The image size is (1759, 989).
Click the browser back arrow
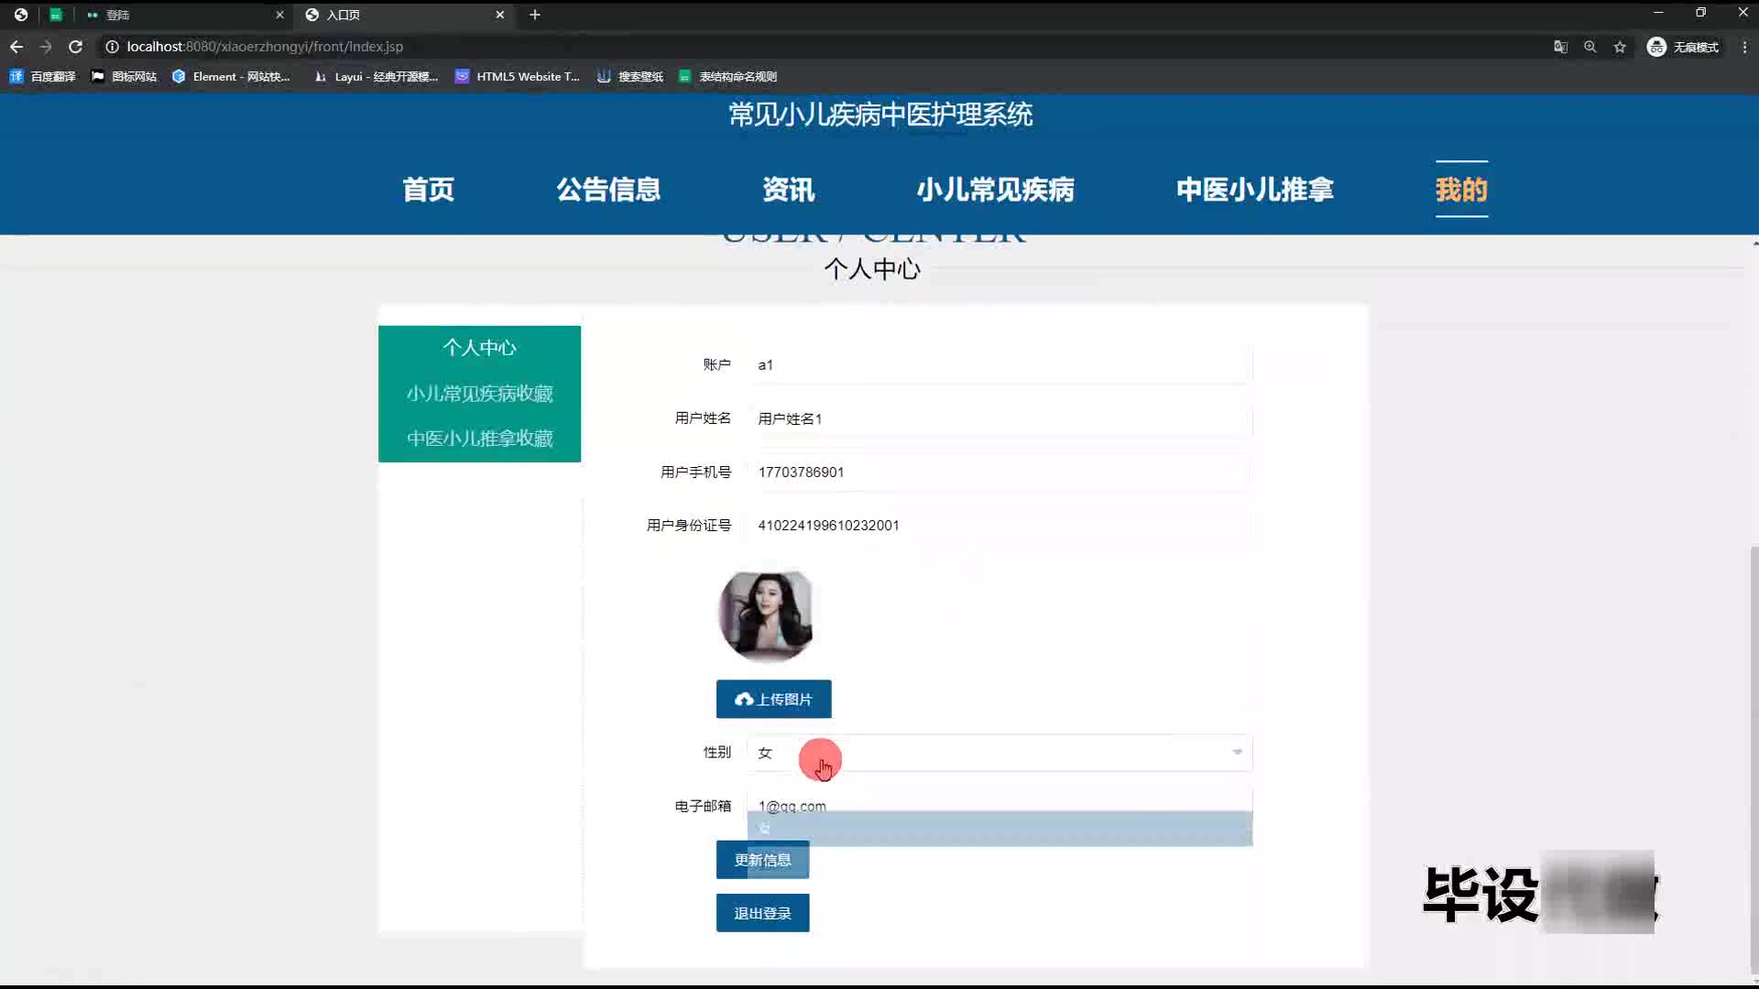[x=16, y=47]
